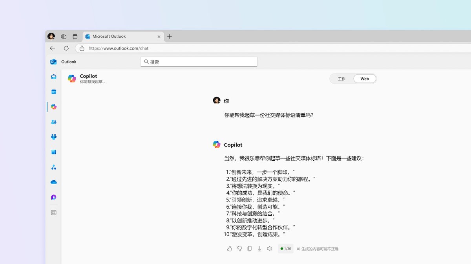Click slogan 3 将想法转换为现实
471x264 pixels.
[253, 186]
